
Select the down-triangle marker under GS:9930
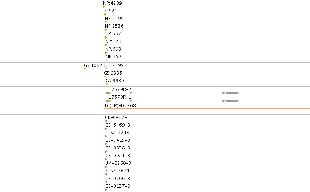click(x=107, y=84)
